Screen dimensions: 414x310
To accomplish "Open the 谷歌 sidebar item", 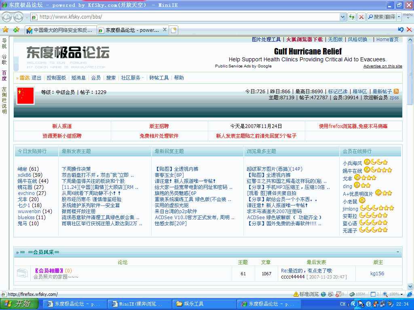I will coord(4,60).
